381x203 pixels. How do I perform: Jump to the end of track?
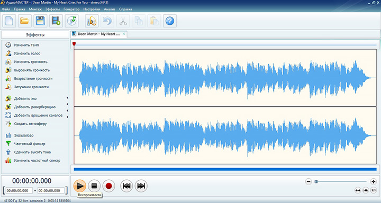141,186
